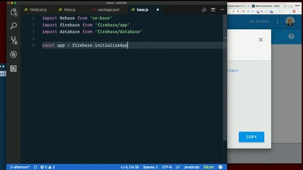Split the editor with the layout icon
This screenshot has height=170, width=303.
[x=213, y=9]
